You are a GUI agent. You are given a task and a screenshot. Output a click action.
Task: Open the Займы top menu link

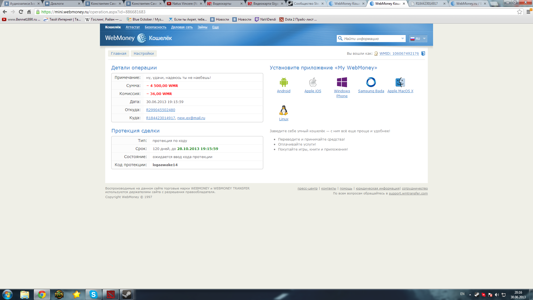click(x=202, y=27)
